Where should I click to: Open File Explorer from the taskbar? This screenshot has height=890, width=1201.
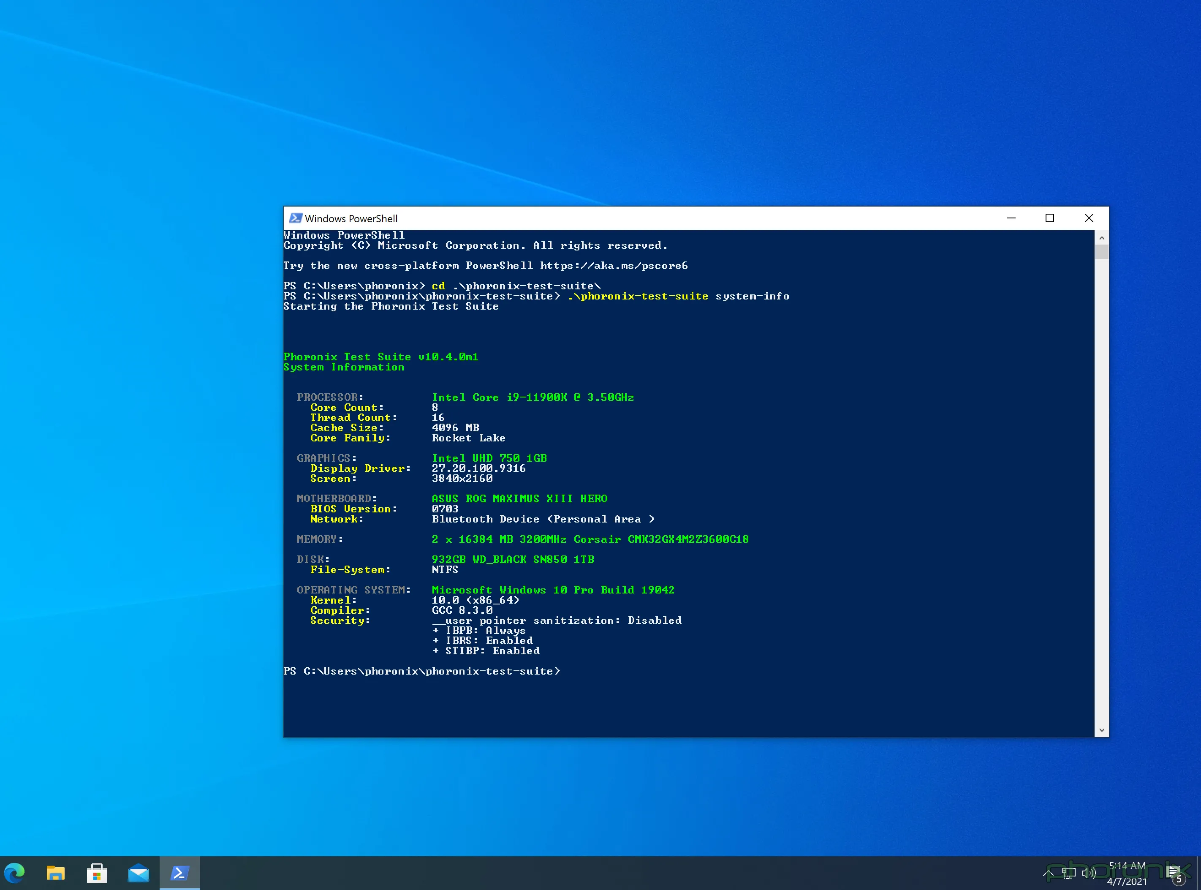(x=56, y=873)
